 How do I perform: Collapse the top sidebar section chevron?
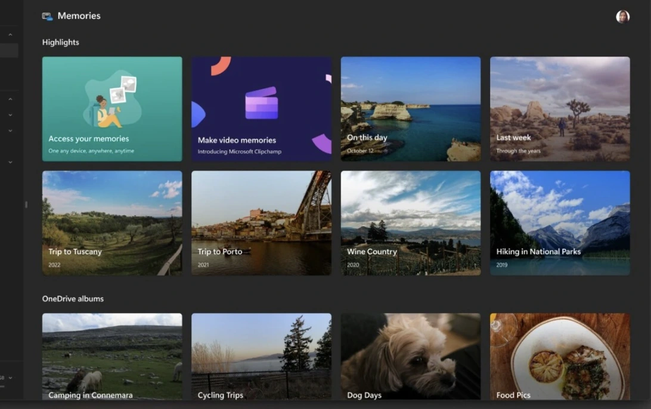point(10,35)
